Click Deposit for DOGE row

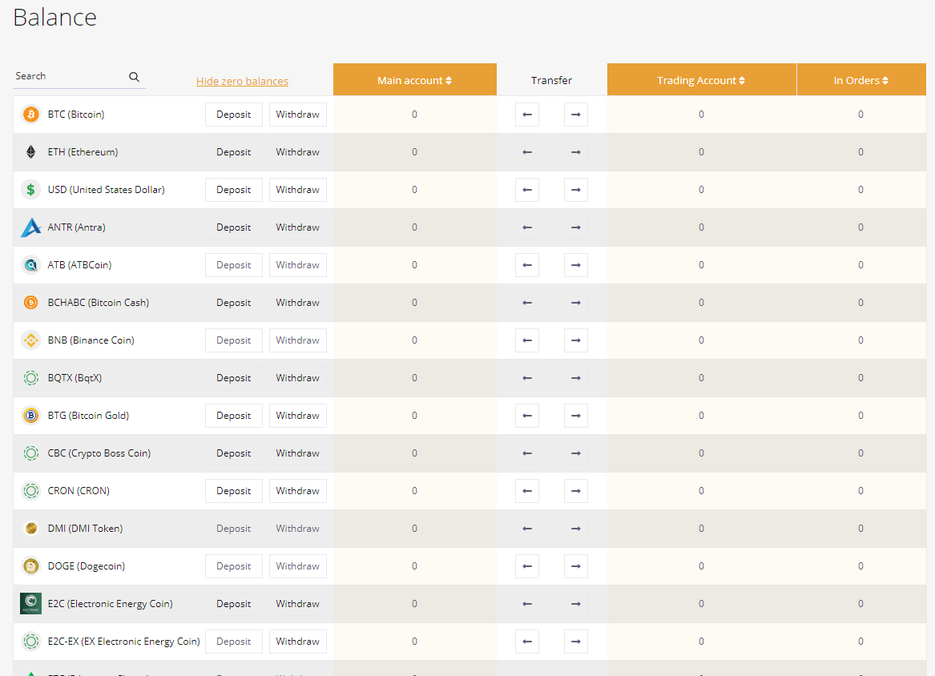coord(234,565)
